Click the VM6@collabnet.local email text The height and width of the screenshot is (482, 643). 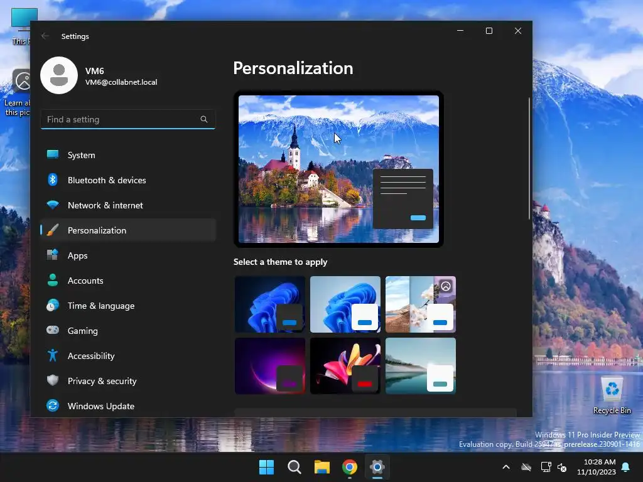pyautogui.click(x=121, y=82)
